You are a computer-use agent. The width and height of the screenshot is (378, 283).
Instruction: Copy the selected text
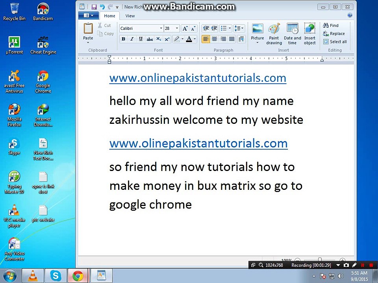pos(106,34)
